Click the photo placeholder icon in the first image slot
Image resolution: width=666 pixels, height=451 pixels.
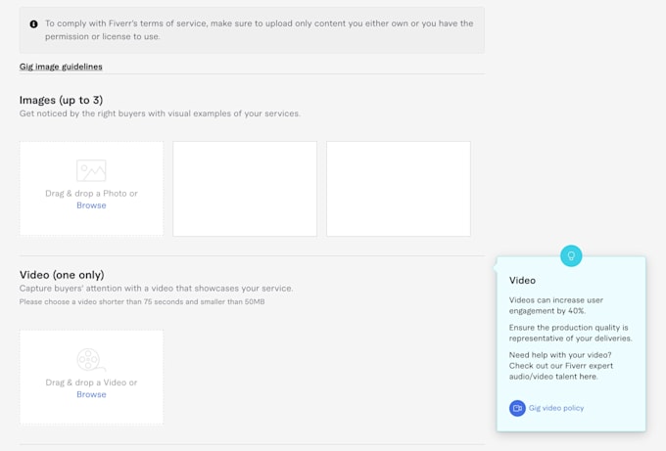click(x=91, y=170)
